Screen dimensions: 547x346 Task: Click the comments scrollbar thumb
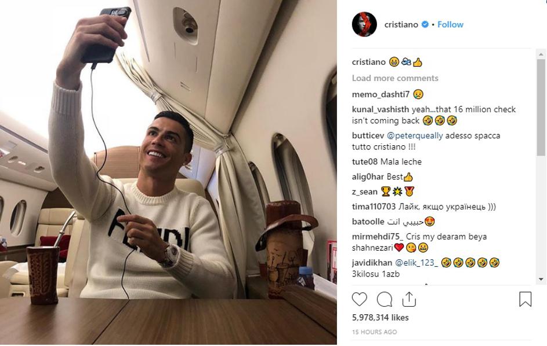pos(541,107)
